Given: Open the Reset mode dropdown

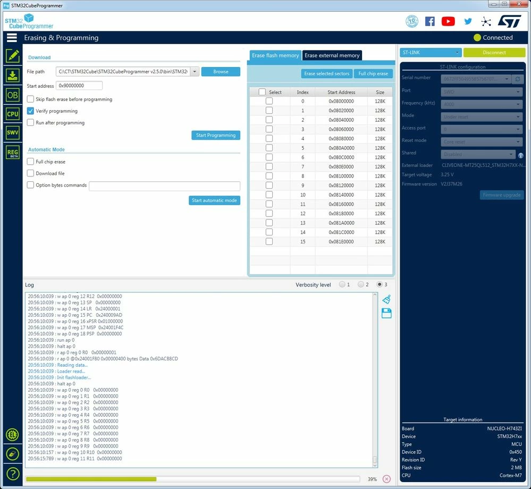Looking at the screenshot, I should (x=482, y=141).
